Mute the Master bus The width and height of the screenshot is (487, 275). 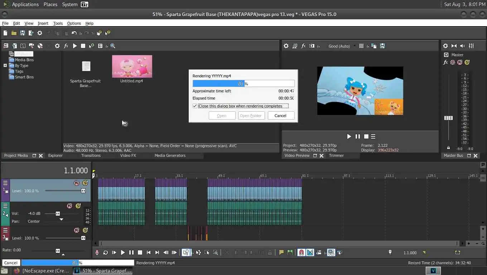point(460,62)
